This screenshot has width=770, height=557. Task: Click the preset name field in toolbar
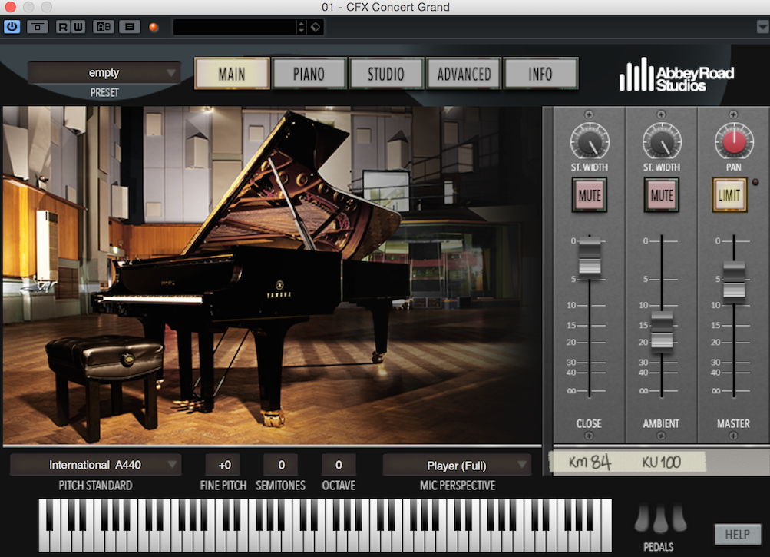click(x=235, y=27)
